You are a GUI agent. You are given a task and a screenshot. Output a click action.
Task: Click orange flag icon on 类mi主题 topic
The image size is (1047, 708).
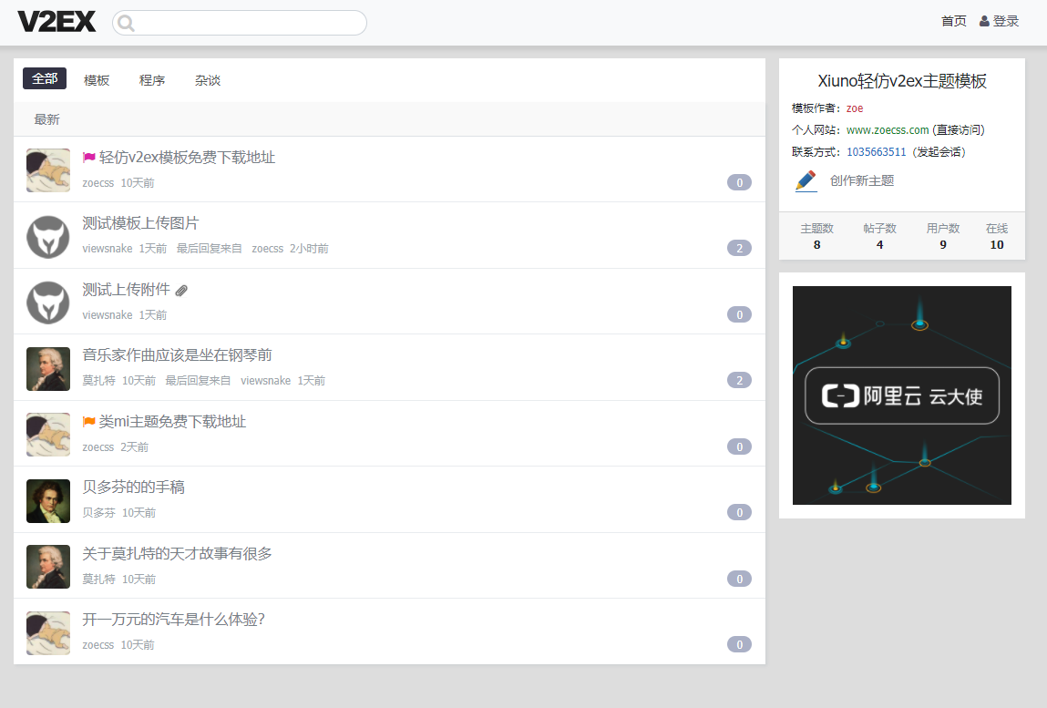pos(88,422)
